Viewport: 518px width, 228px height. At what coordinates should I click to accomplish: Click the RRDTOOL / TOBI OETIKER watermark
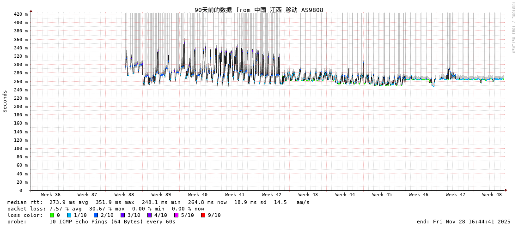click(x=513, y=28)
